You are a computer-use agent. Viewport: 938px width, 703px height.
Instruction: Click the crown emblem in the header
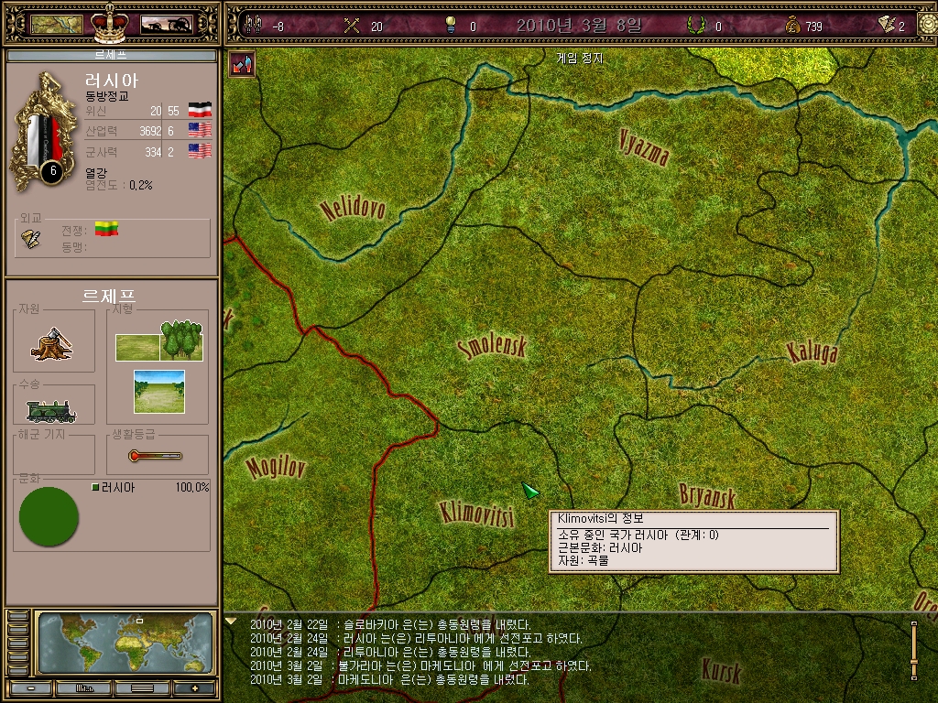pos(110,23)
